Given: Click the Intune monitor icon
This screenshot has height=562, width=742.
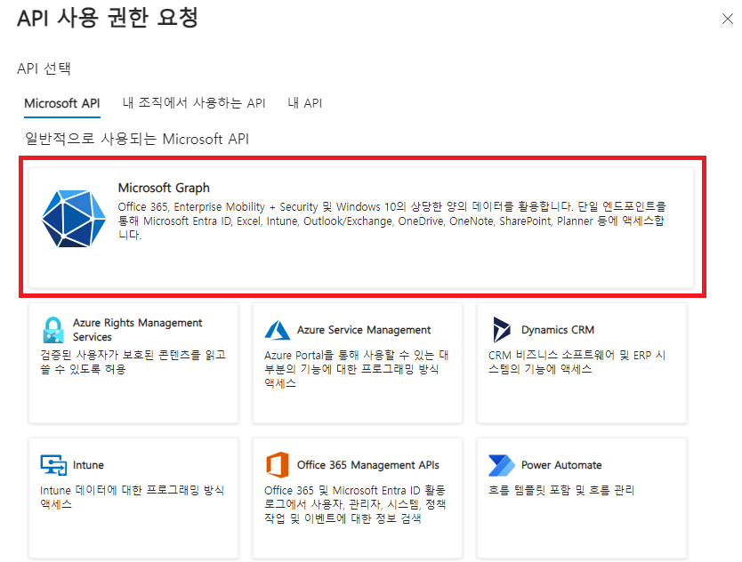Looking at the screenshot, I should pos(53,465).
